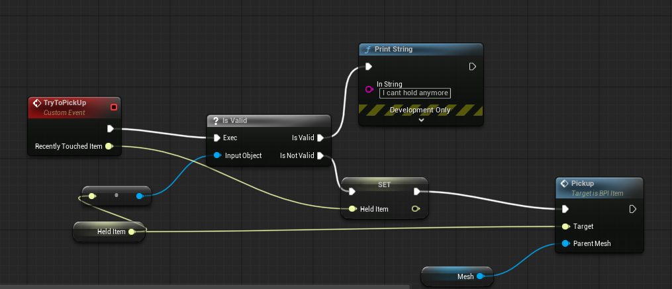This screenshot has width=672, height=289.
Task: Click the Is Valid node header
Action: click(x=269, y=120)
